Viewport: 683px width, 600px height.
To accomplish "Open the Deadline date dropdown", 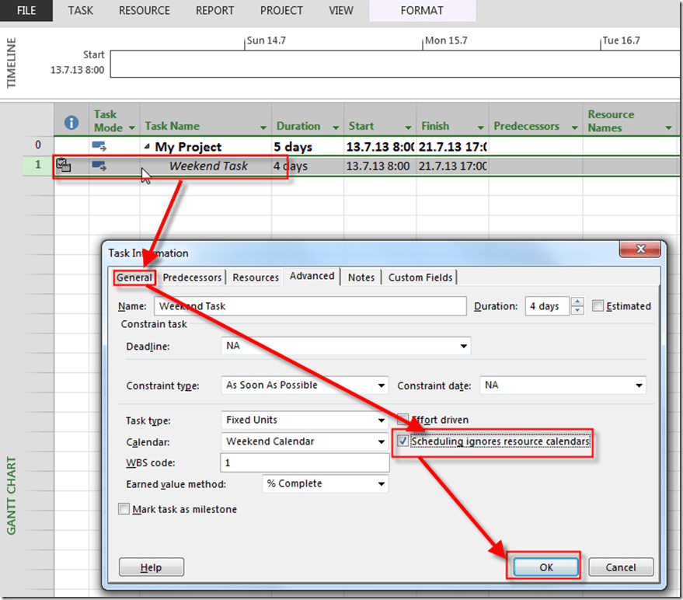I will click(x=463, y=345).
